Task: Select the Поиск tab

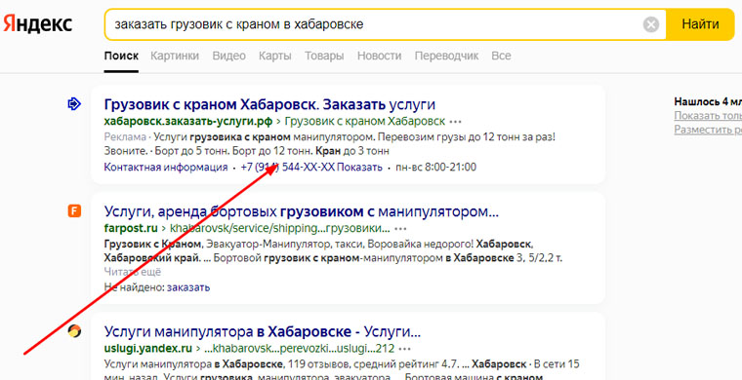Action: click(x=121, y=56)
